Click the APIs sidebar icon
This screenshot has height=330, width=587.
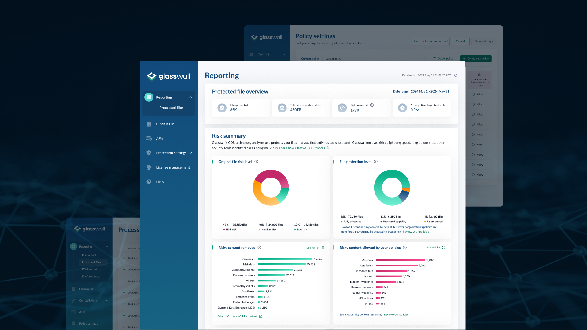149,138
